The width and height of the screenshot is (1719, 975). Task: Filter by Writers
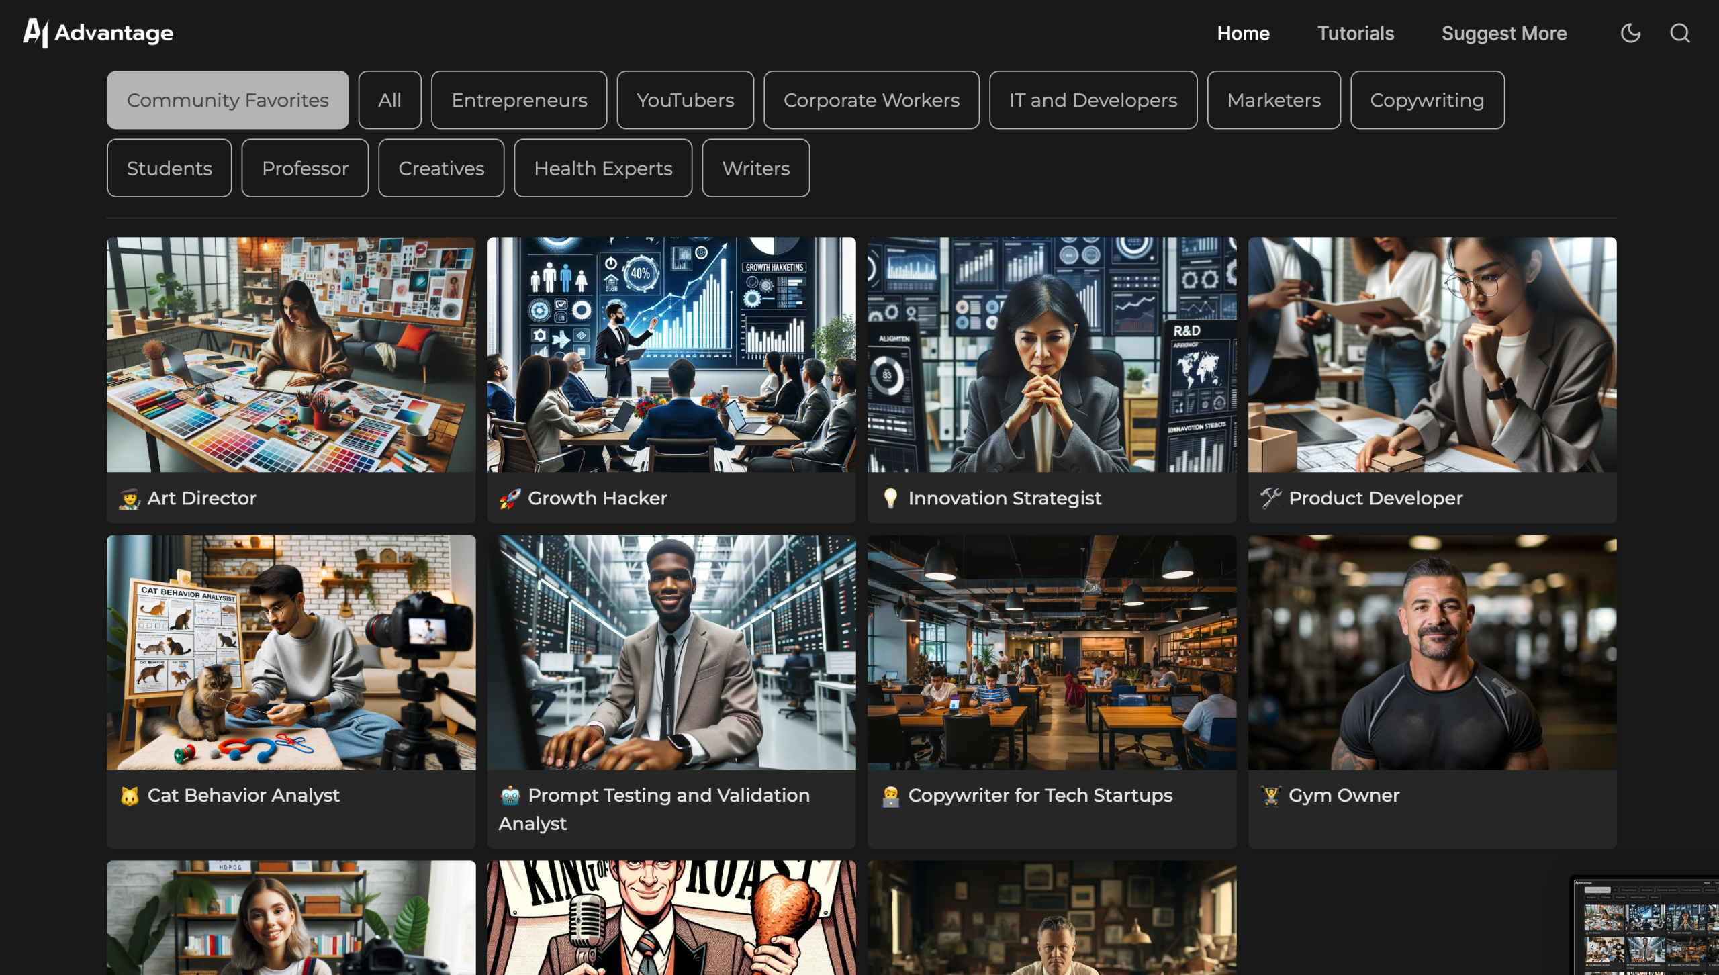[x=755, y=168]
